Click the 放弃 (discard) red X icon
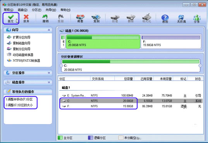Screen dimensions: 208x143 pos(26,17)
